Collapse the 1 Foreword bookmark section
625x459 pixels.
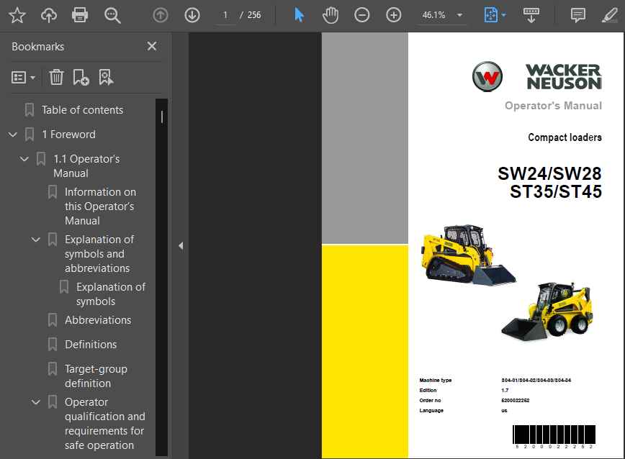(x=12, y=134)
